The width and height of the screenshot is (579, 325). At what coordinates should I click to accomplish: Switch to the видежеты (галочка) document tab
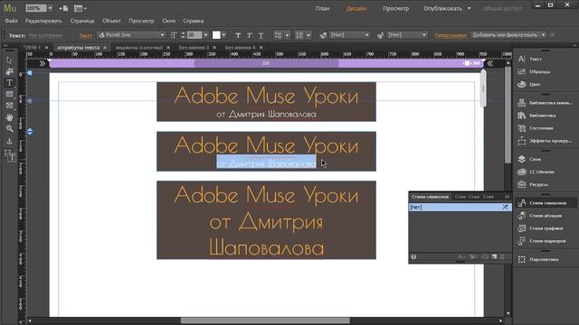coord(138,48)
